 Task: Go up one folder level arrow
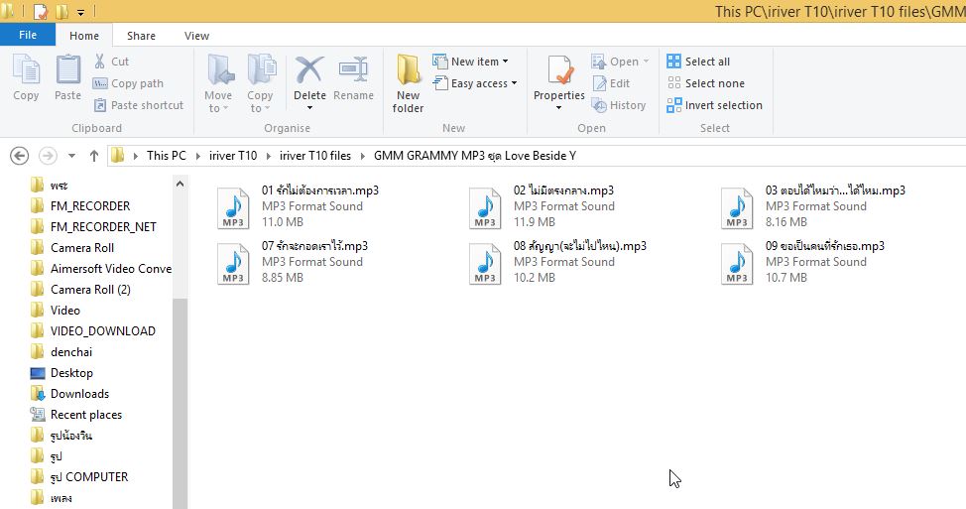[x=94, y=156]
